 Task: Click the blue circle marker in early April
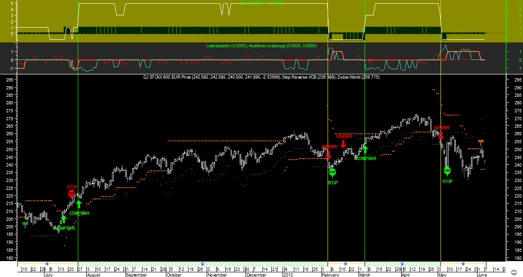(x=402, y=264)
